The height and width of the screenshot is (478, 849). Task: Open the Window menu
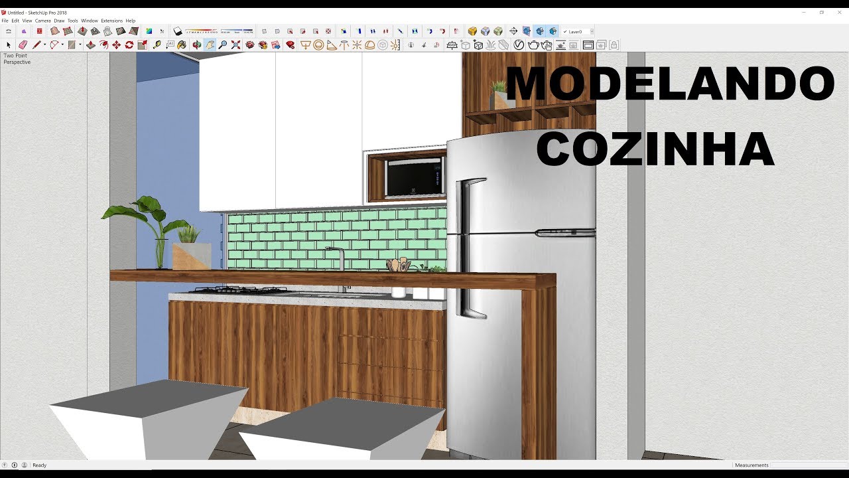coord(90,21)
